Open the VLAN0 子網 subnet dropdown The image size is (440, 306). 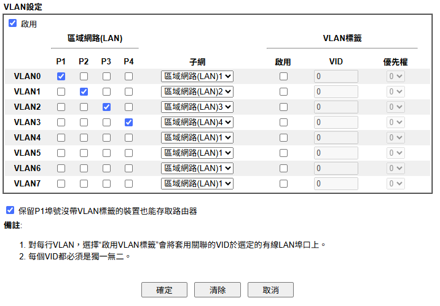pyautogui.click(x=197, y=77)
